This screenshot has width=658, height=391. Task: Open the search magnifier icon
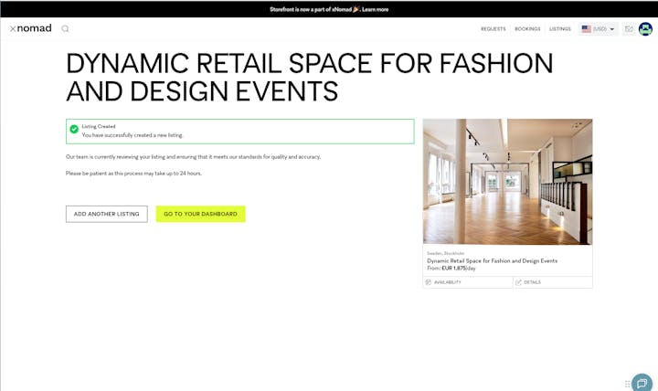[65, 28]
